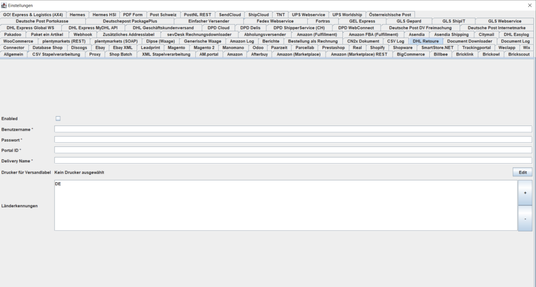
Task: Switch to the Shopify tab
Action: (x=377, y=48)
